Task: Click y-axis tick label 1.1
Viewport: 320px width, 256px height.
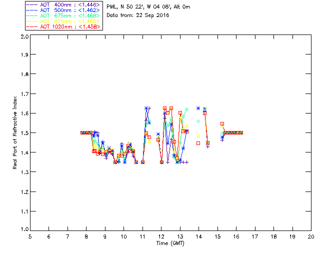Action: 24,211
